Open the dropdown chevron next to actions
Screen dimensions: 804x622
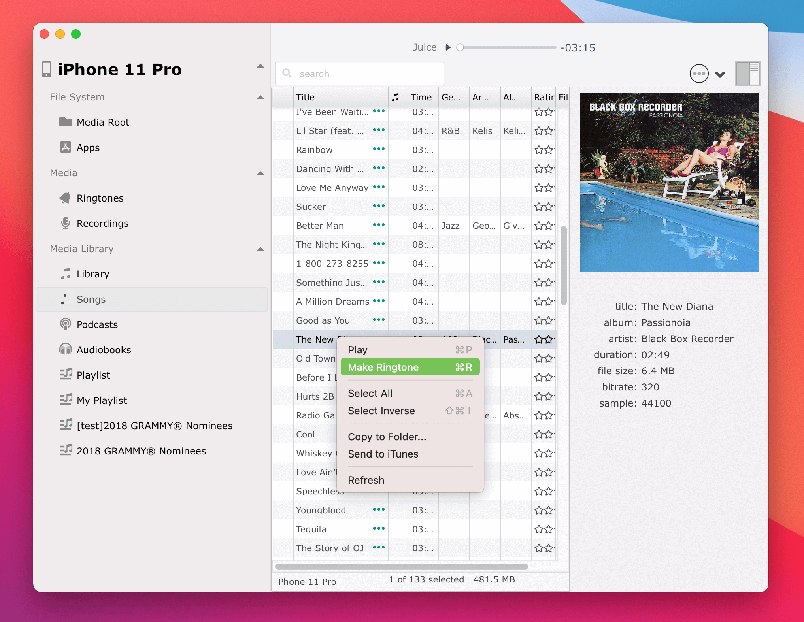(x=720, y=74)
